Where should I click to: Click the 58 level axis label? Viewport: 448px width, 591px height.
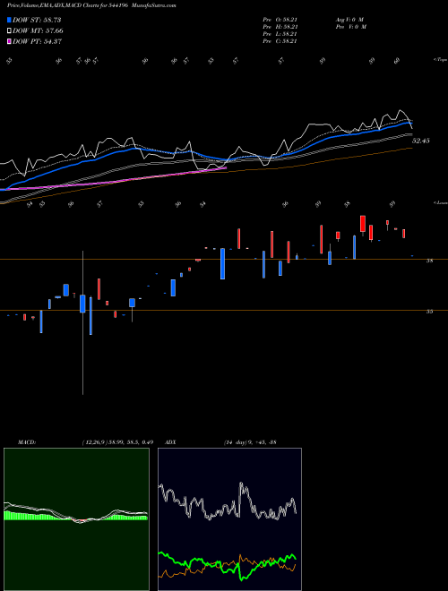pyautogui.click(x=429, y=261)
